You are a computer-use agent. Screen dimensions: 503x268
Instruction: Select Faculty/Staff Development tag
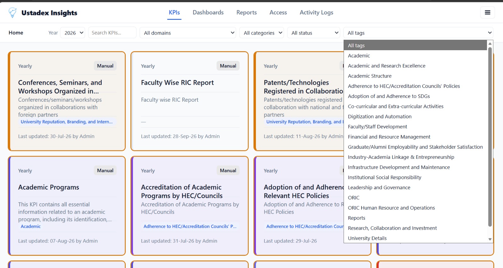coord(415,126)
